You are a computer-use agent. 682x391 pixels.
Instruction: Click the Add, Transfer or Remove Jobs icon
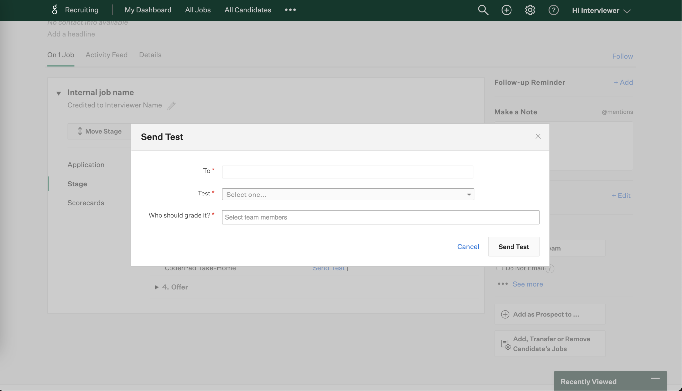coord(505,344)
